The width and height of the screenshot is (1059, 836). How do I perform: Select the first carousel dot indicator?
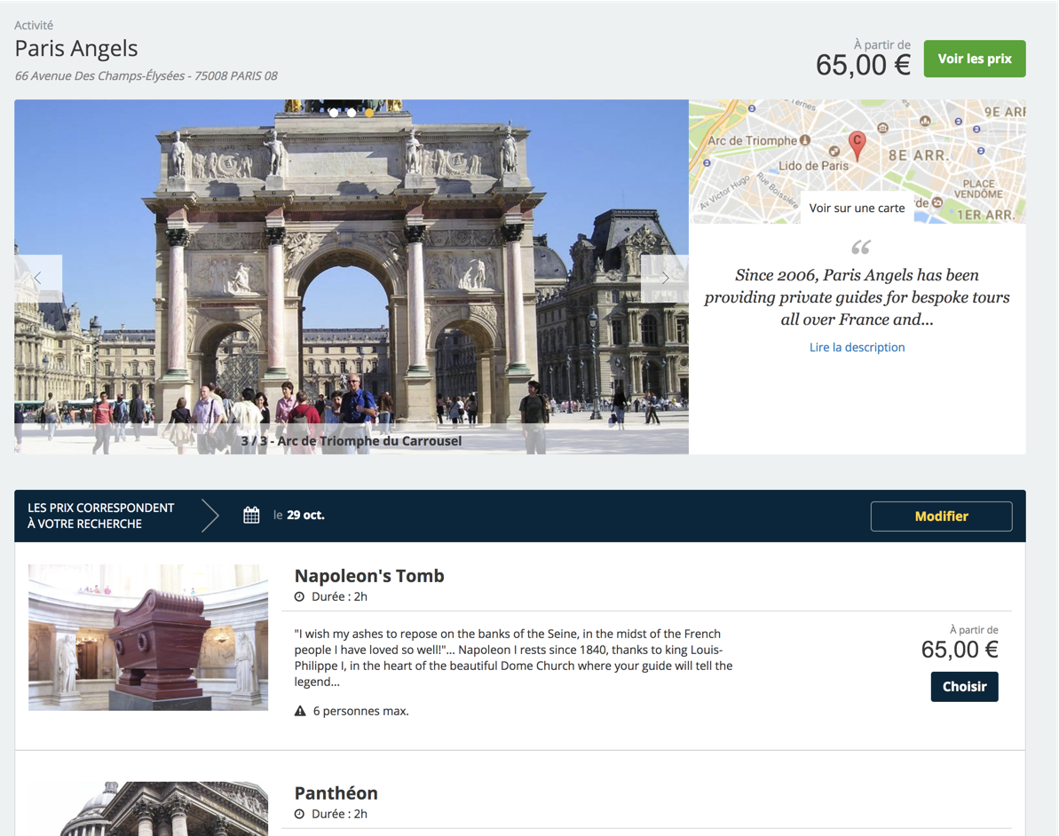pyautogui.click(x=334, y=113)
